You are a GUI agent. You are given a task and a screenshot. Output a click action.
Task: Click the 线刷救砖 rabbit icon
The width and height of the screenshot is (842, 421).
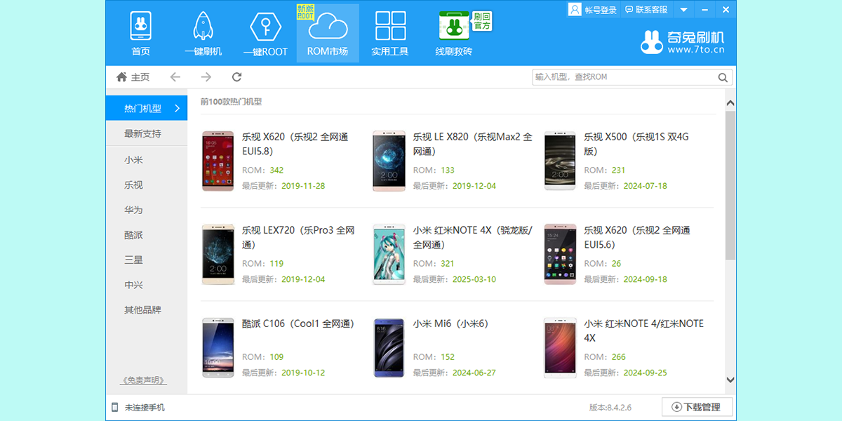coord(453,27)
